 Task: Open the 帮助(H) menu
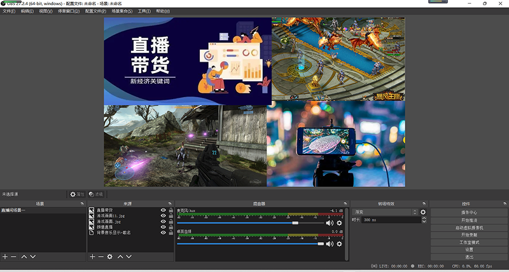click(163, 11)
